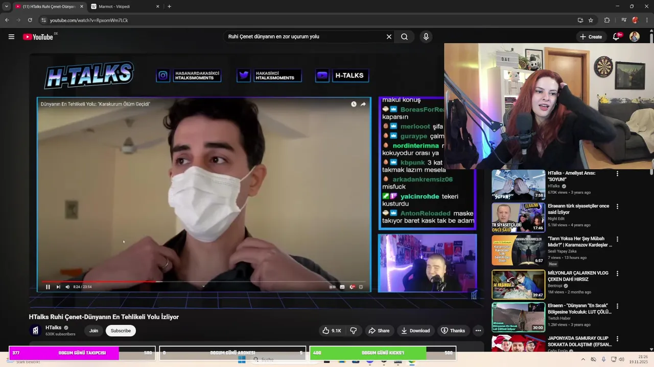Open the account avatar menu
The height and width of the screenshot is (367, 654).
coord(635,37)
